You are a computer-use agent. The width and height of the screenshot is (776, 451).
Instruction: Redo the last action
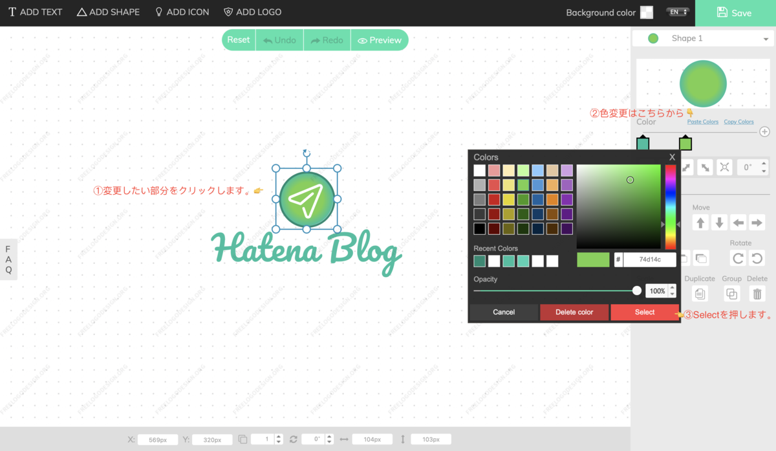pos(327,40)
